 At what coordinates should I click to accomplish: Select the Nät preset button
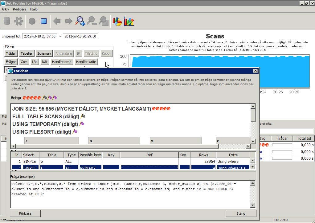(45, 62)
